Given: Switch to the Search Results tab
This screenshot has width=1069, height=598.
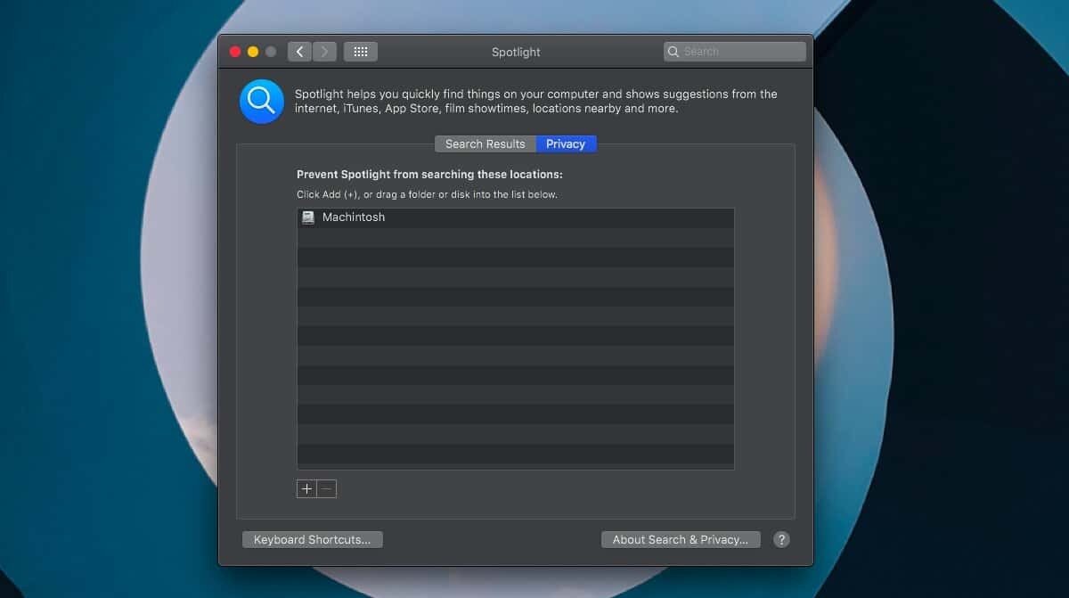Looking at the screenshot, I should pos(485,143).
